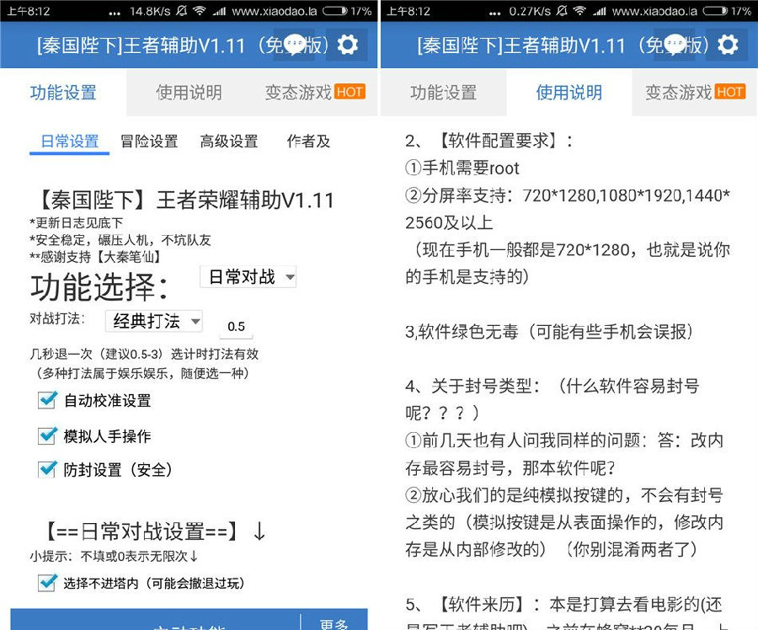
Task: Expand 日常对战 function dropdown
Action: tap(248, 276)
